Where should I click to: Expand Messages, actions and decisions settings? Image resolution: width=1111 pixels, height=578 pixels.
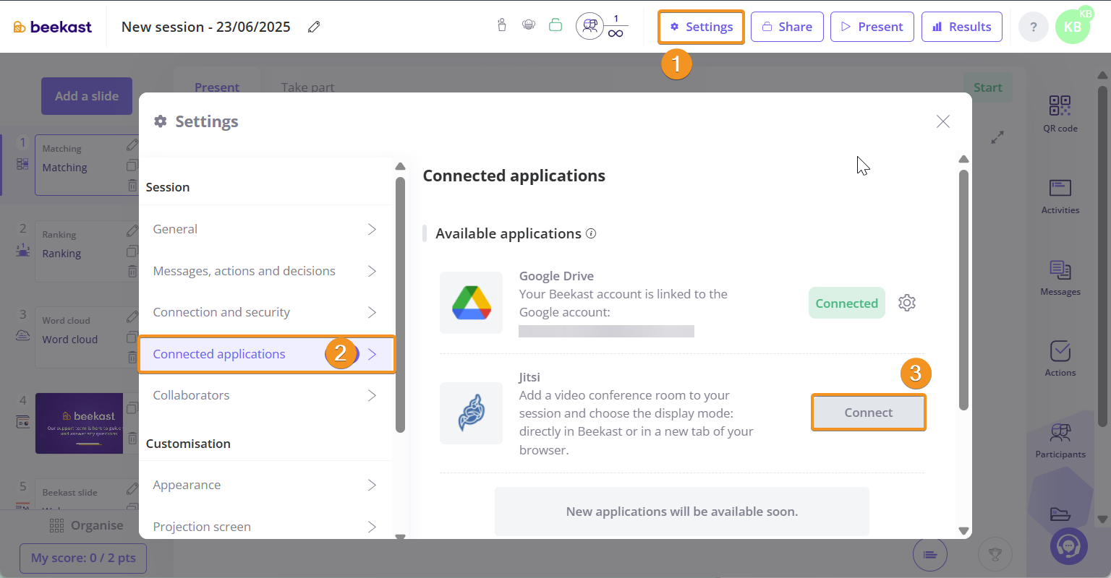[266, 271]
